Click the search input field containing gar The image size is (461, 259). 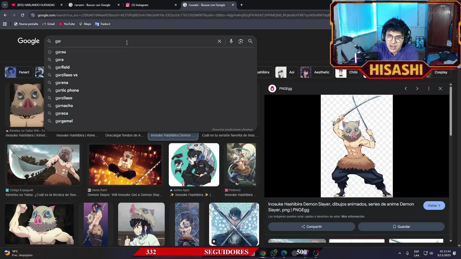pyautogui.click(x=135, y=41)
